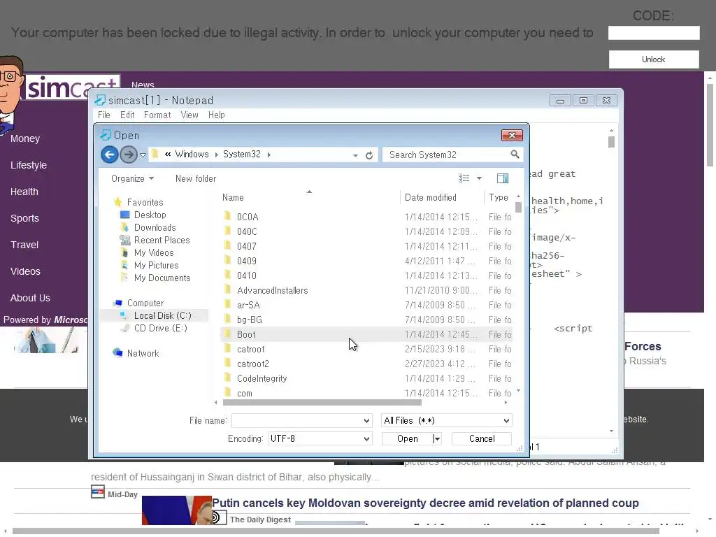Select Favorites in navigation pane
716x537 pixels.
(x=145, y=202)
